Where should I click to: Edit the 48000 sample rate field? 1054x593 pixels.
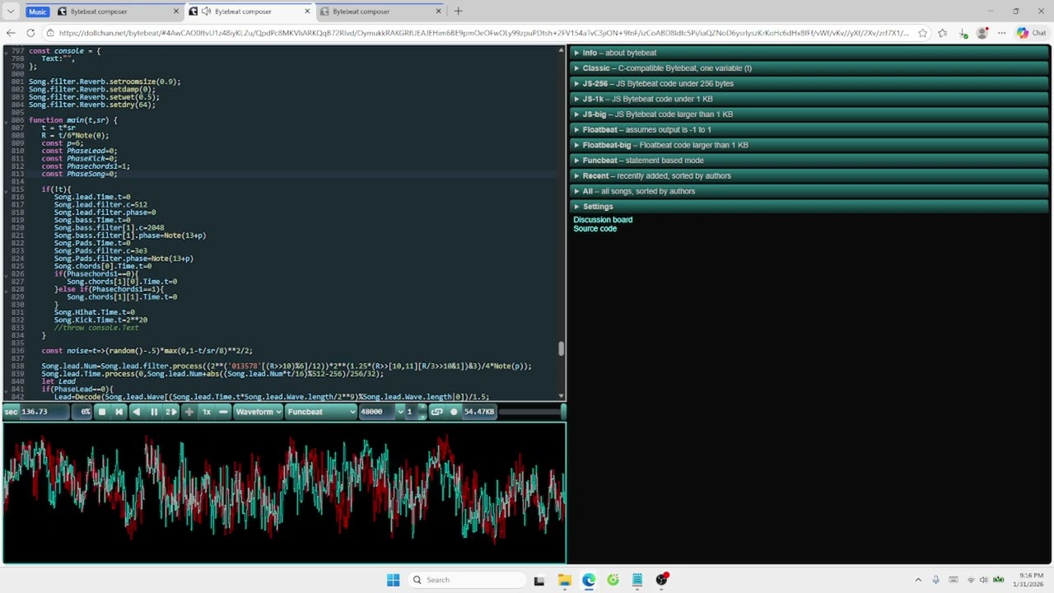point(377,412)
